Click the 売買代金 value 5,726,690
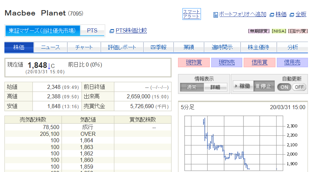312x172 pixels. point(142,106)
